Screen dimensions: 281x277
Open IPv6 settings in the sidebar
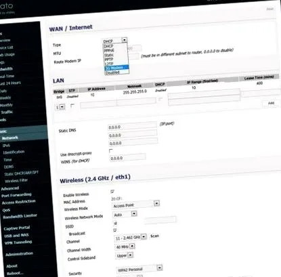pos(6,146)
